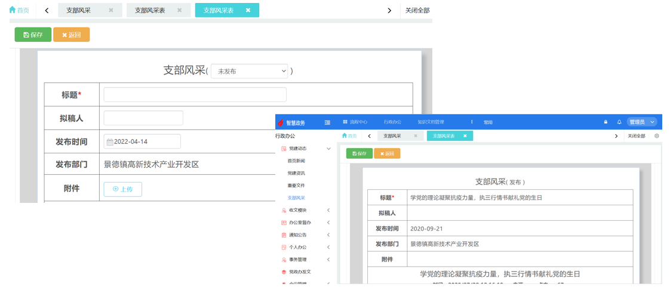Click the 智慧政务 flame logo
The height and width of the screenshot is (293, 670).
point(280,122)
